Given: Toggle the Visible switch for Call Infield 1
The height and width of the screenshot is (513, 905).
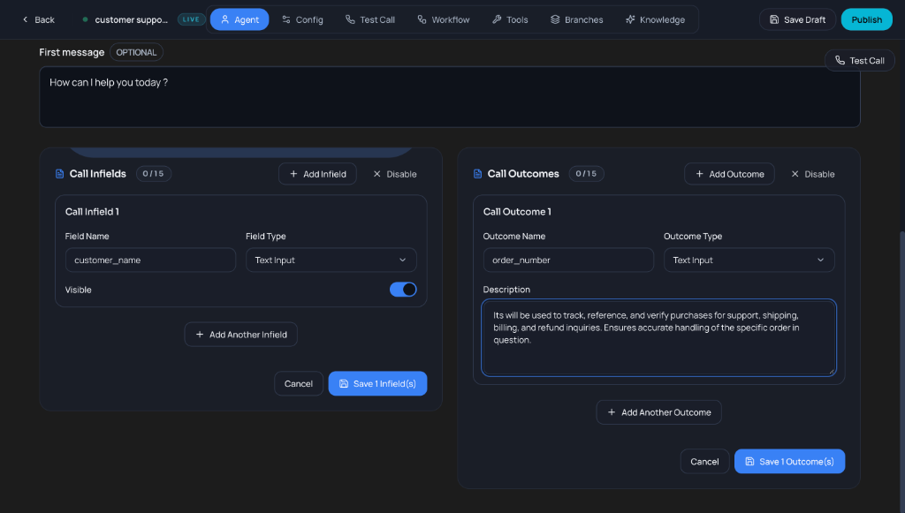Looking at the screenshot, I should pos(403,289).
